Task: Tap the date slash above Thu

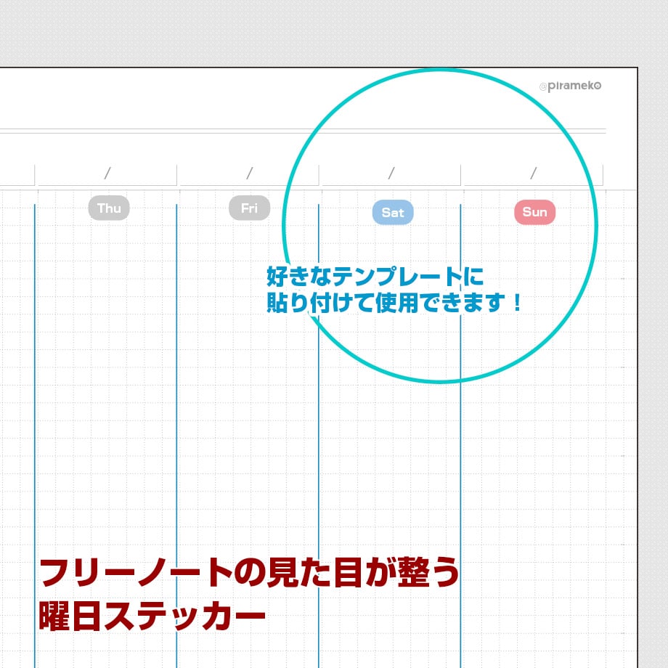Action: [x=107, y=173]
